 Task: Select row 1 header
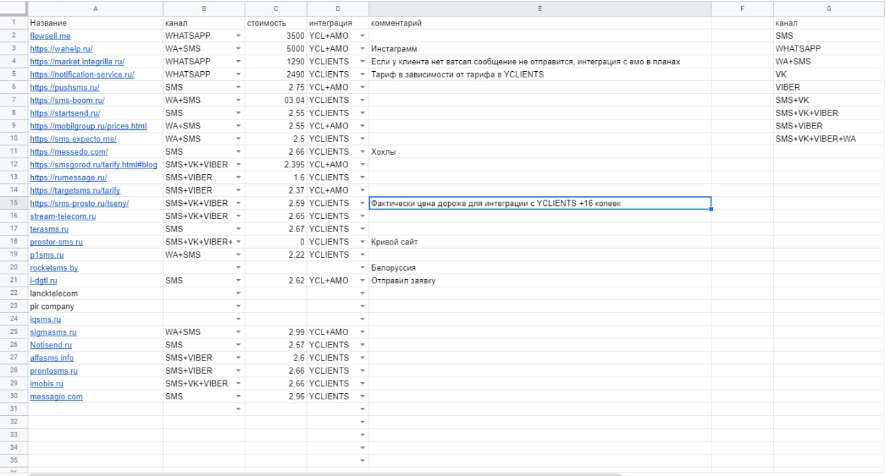point(14,23)
